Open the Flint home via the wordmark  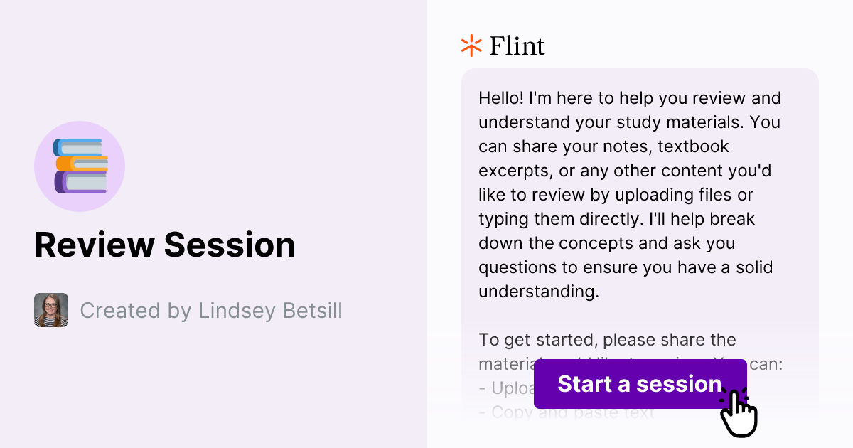[516, 45]
